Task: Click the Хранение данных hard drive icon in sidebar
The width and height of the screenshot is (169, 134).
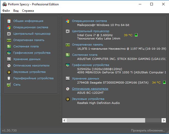Action: 9,59
